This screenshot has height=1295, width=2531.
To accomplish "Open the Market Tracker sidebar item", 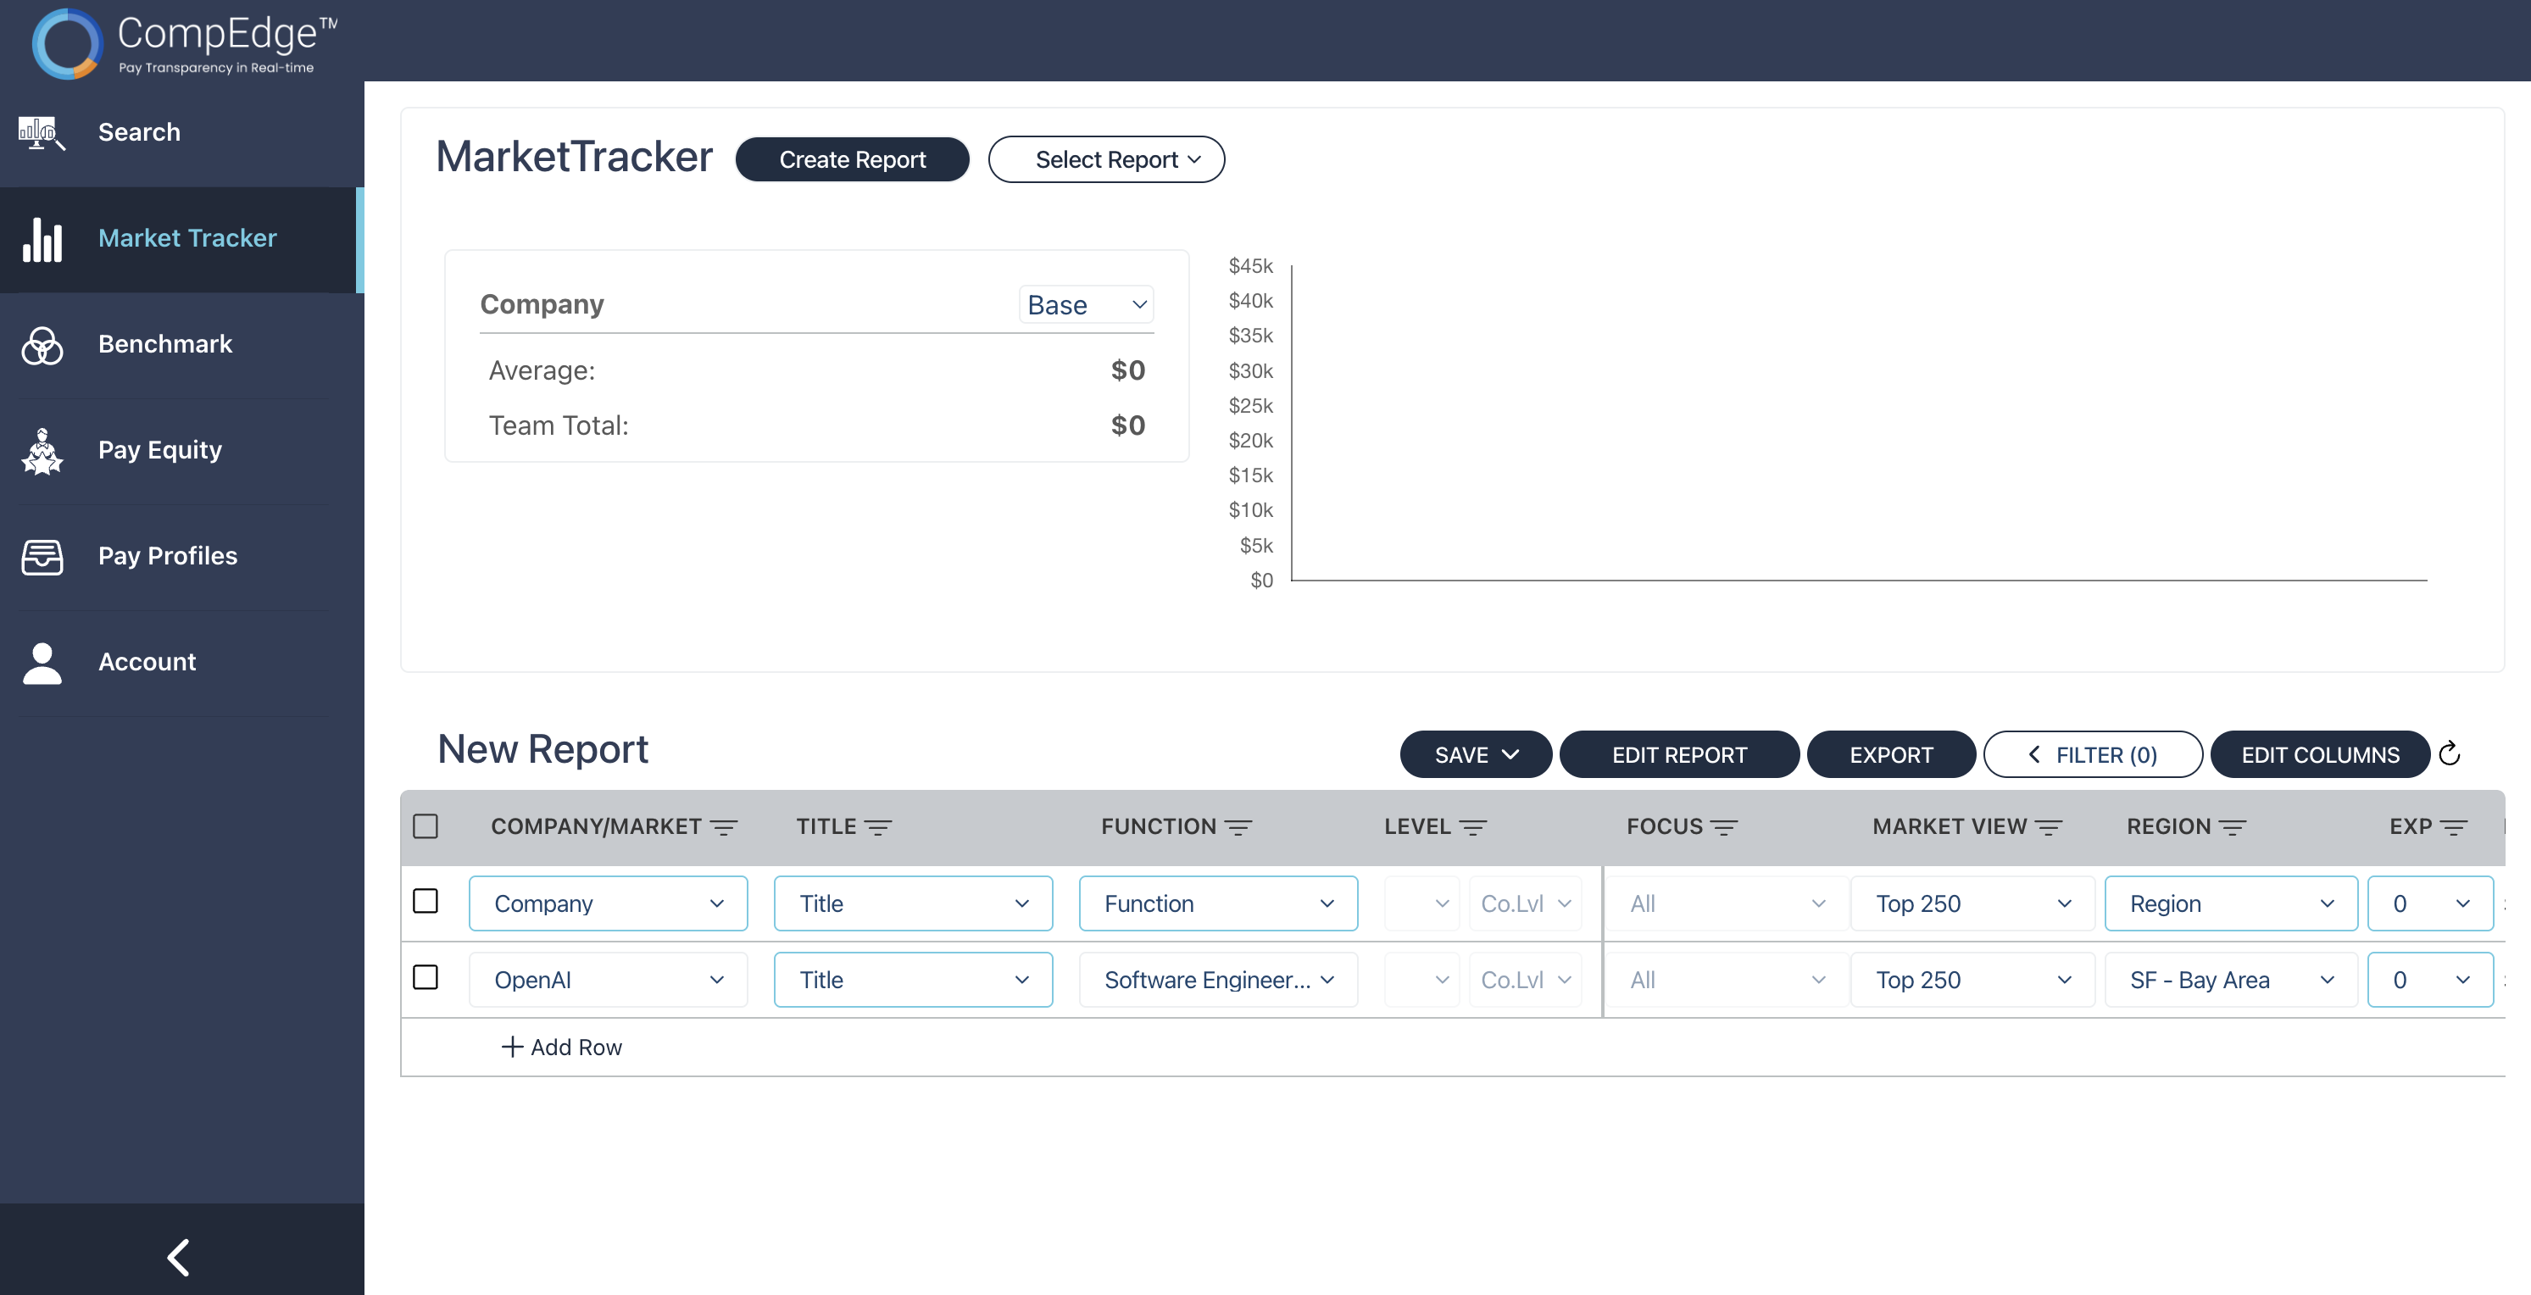I will pyautogui.click(x=186, y=239).
